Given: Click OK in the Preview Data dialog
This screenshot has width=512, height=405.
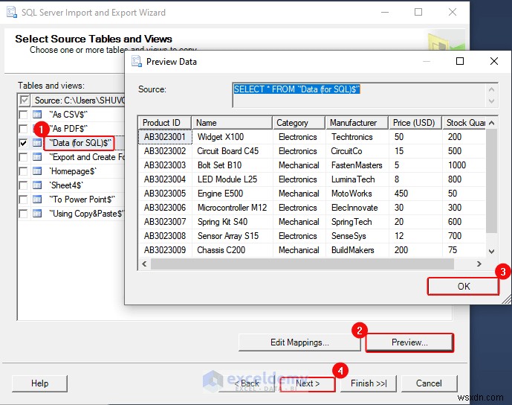Looking at the screenshot, I should (x=464, y=286).
